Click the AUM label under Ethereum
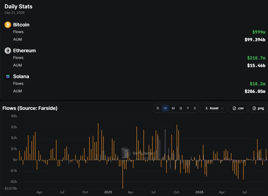The height and width of the screenshot is (196, 268). click(17, 65)
